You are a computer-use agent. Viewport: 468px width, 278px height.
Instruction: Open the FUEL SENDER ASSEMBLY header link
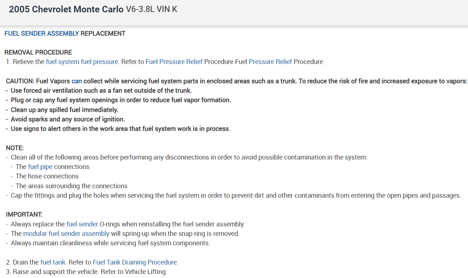coord(41,33)
